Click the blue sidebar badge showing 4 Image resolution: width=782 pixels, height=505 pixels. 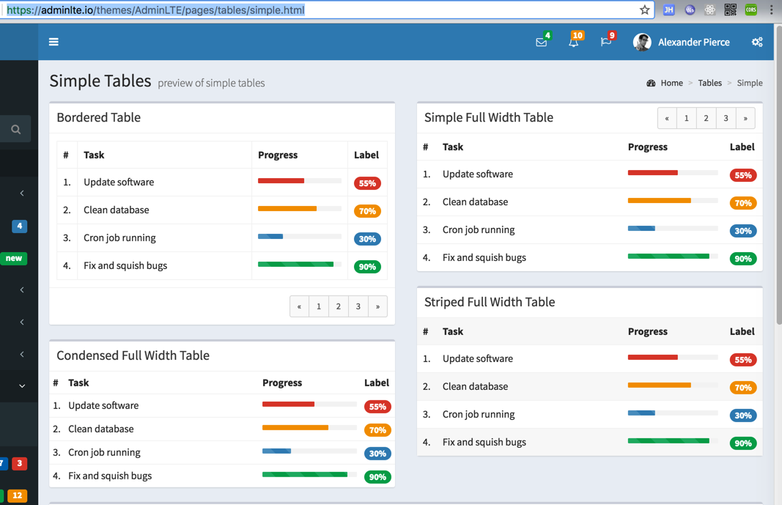[20, 226]
